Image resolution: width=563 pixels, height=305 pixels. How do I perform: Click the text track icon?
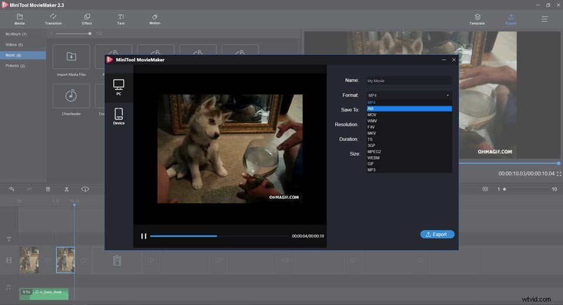(9, 239)
